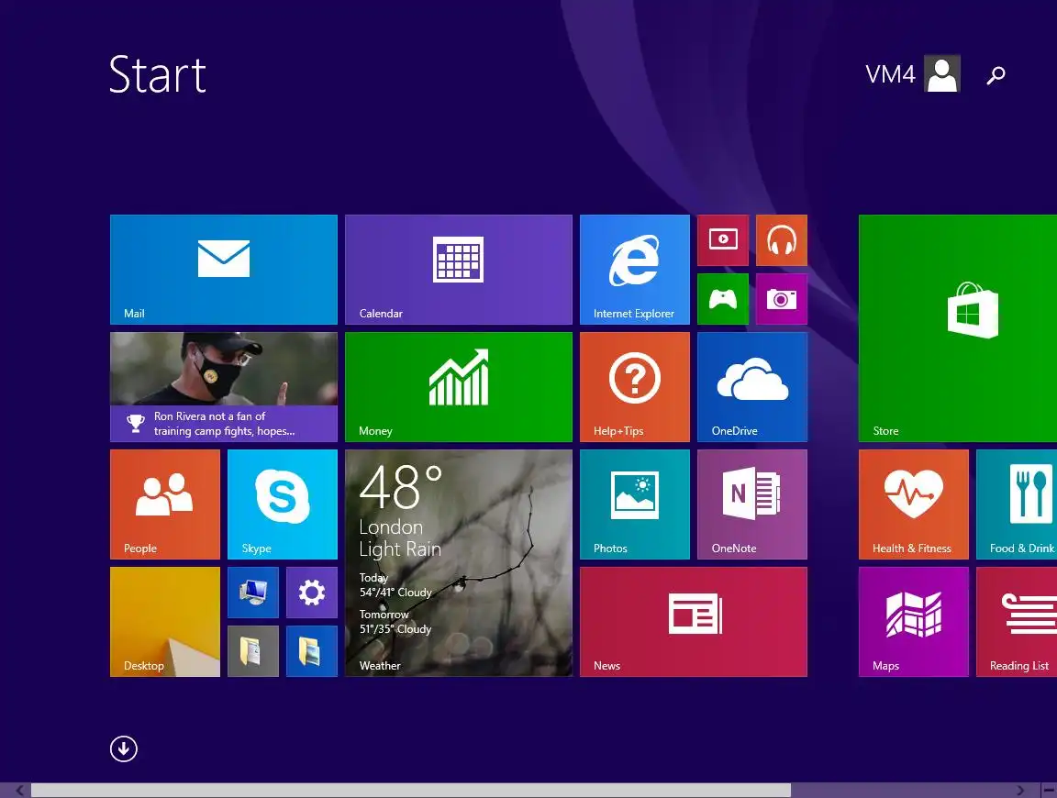
Task: Launch Internet Explorer tile
Action: pyautogui.click(x=634, y=270)
